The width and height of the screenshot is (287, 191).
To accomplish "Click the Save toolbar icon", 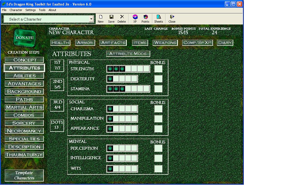I will pos(111,19).
